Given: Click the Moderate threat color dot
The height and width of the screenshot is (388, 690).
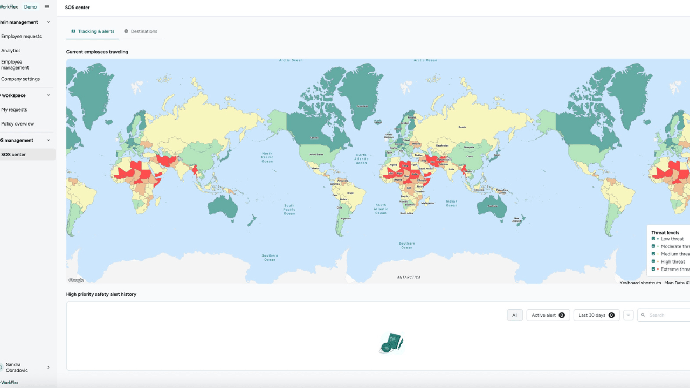Looking at the screenshot, I should click(658, 246).
